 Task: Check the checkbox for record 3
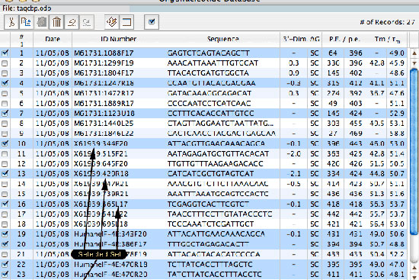coord(5,73)
